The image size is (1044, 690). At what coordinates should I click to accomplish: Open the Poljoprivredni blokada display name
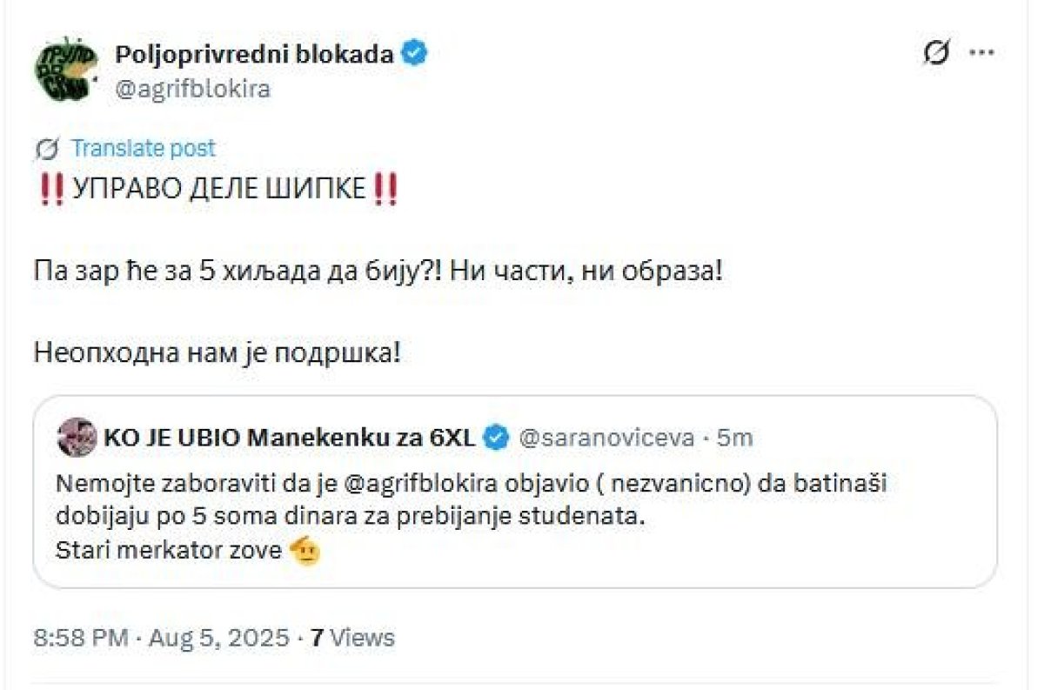(254, 54)
